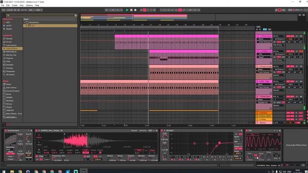Image resolution: width=308 pixels, height=173 pixels.
Task: Select All results in the browser
Action: 10,74
